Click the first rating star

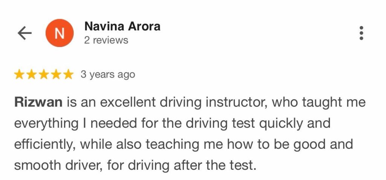[x=19, y=75]
